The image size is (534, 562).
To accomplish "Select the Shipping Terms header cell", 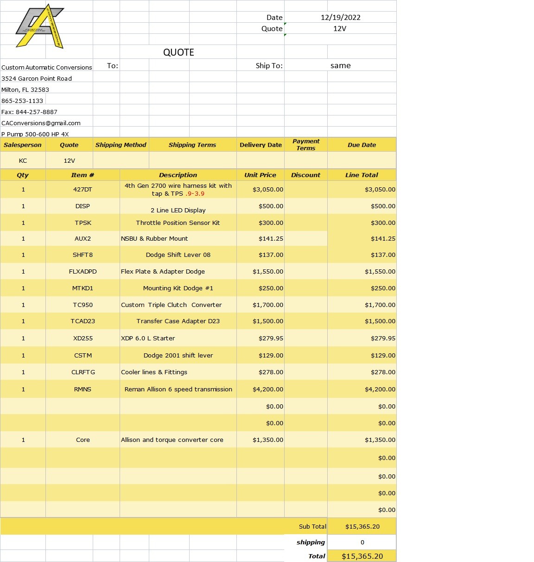I will pyautogui.click(x=192, y=145).
